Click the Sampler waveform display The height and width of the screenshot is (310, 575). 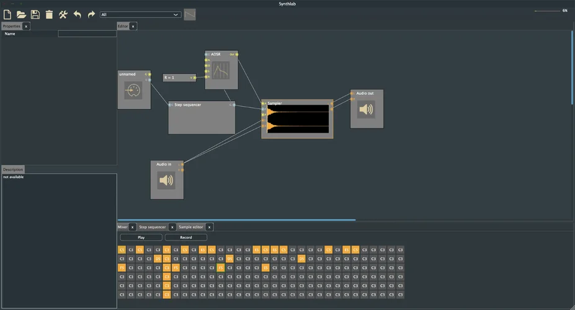click(298, 118)
